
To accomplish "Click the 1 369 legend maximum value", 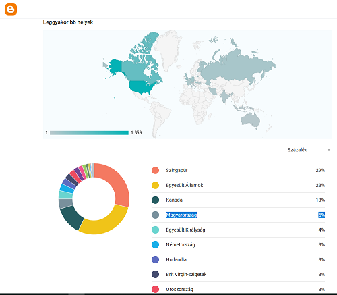I will [x=136, y=132].
